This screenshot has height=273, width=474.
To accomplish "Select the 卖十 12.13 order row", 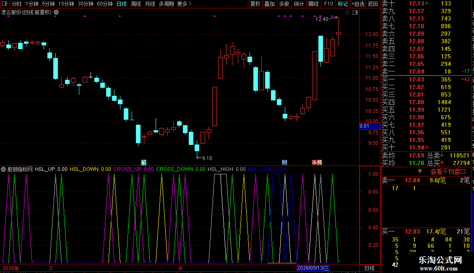I will [x=426, y=4].
